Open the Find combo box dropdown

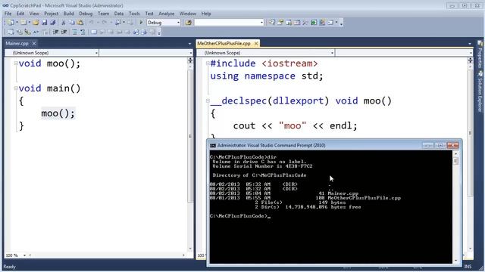(x=261, y=23)
